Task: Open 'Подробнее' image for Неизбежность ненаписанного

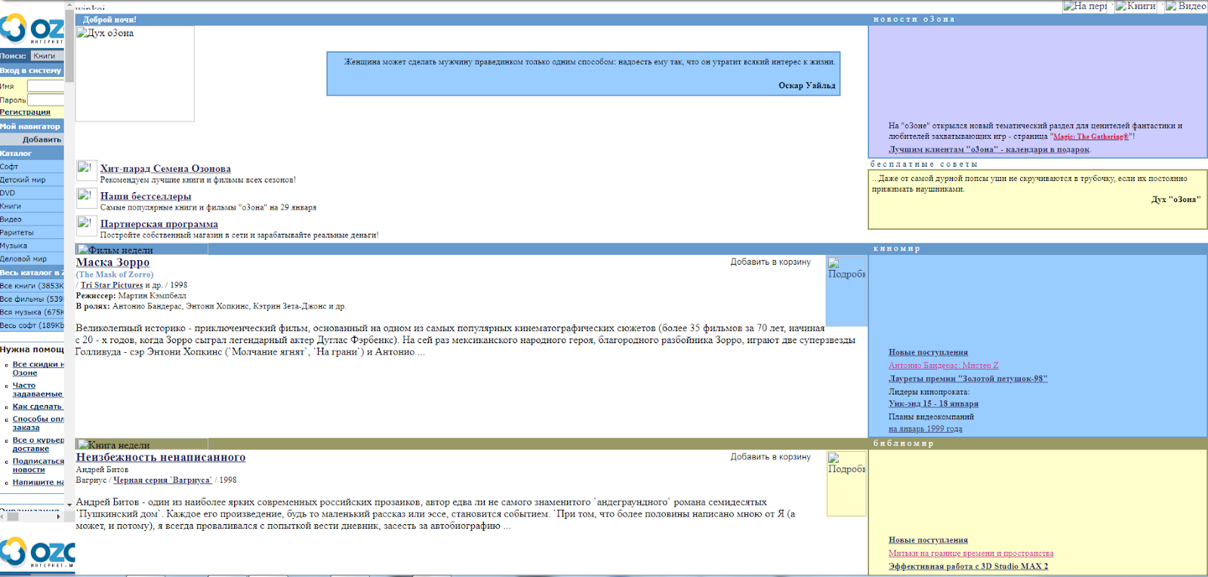Action: [x=846, y=483]
